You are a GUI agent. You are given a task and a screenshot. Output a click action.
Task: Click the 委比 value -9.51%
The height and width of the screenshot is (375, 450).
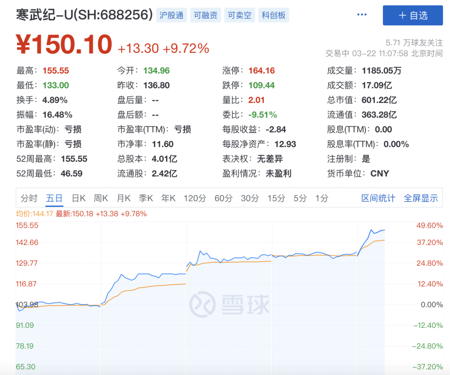click(x=262, y=115)
